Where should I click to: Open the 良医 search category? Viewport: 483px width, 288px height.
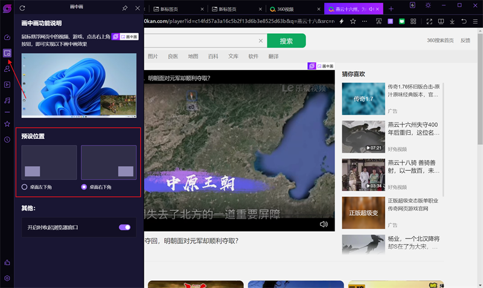(x=173, y=56)
